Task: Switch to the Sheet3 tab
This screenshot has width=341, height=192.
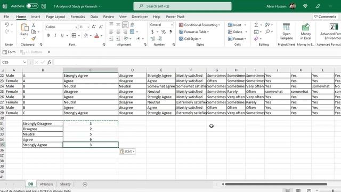Action: (x=65, y=184)
